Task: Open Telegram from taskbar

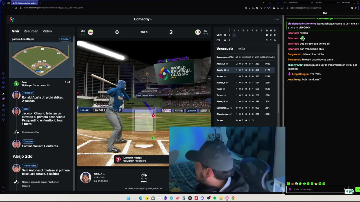Action: (172, 198)
